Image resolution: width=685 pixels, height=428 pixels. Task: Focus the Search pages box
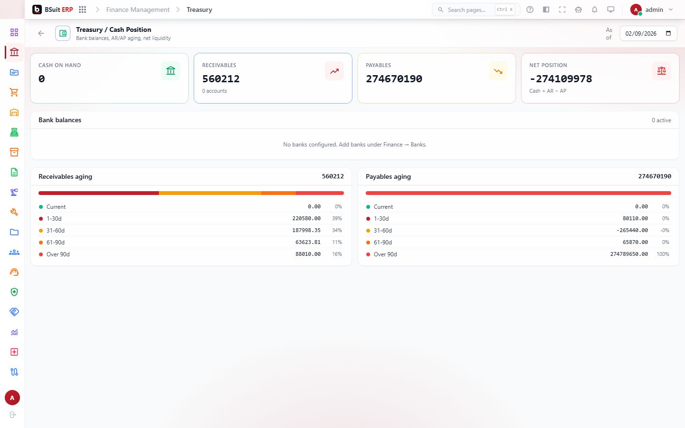point(476,10)
